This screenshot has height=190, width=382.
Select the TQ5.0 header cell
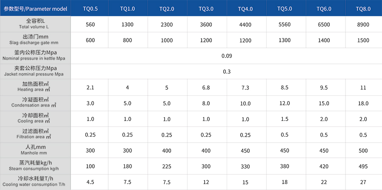(284, 8)
